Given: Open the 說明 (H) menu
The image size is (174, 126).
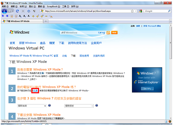Looking at the screenshot, I should 75,6.
